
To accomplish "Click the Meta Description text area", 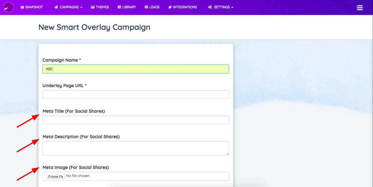I will click(136, 148).
